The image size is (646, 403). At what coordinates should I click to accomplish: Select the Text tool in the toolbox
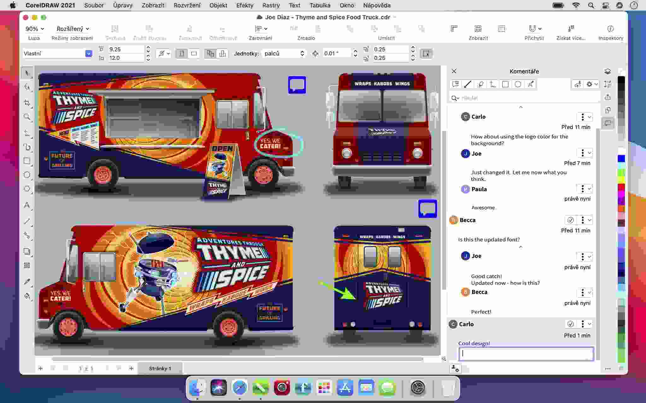pyautogui.click(x=27, y=205)
